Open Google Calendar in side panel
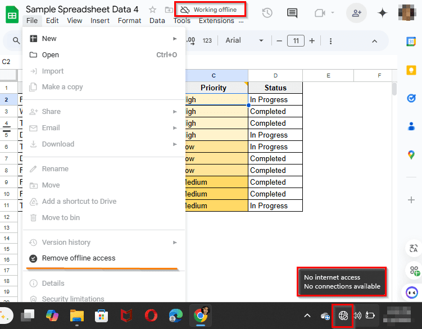The image size is (422, 329). click(x=411, y=42)
